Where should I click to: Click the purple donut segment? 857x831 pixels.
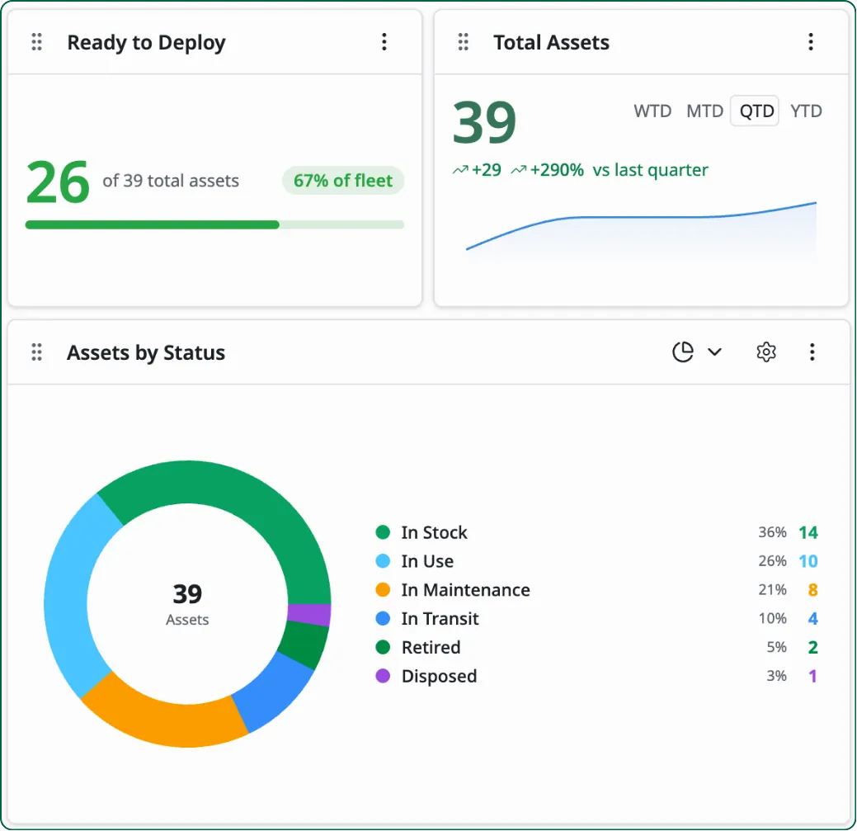[x=309, y=615]
